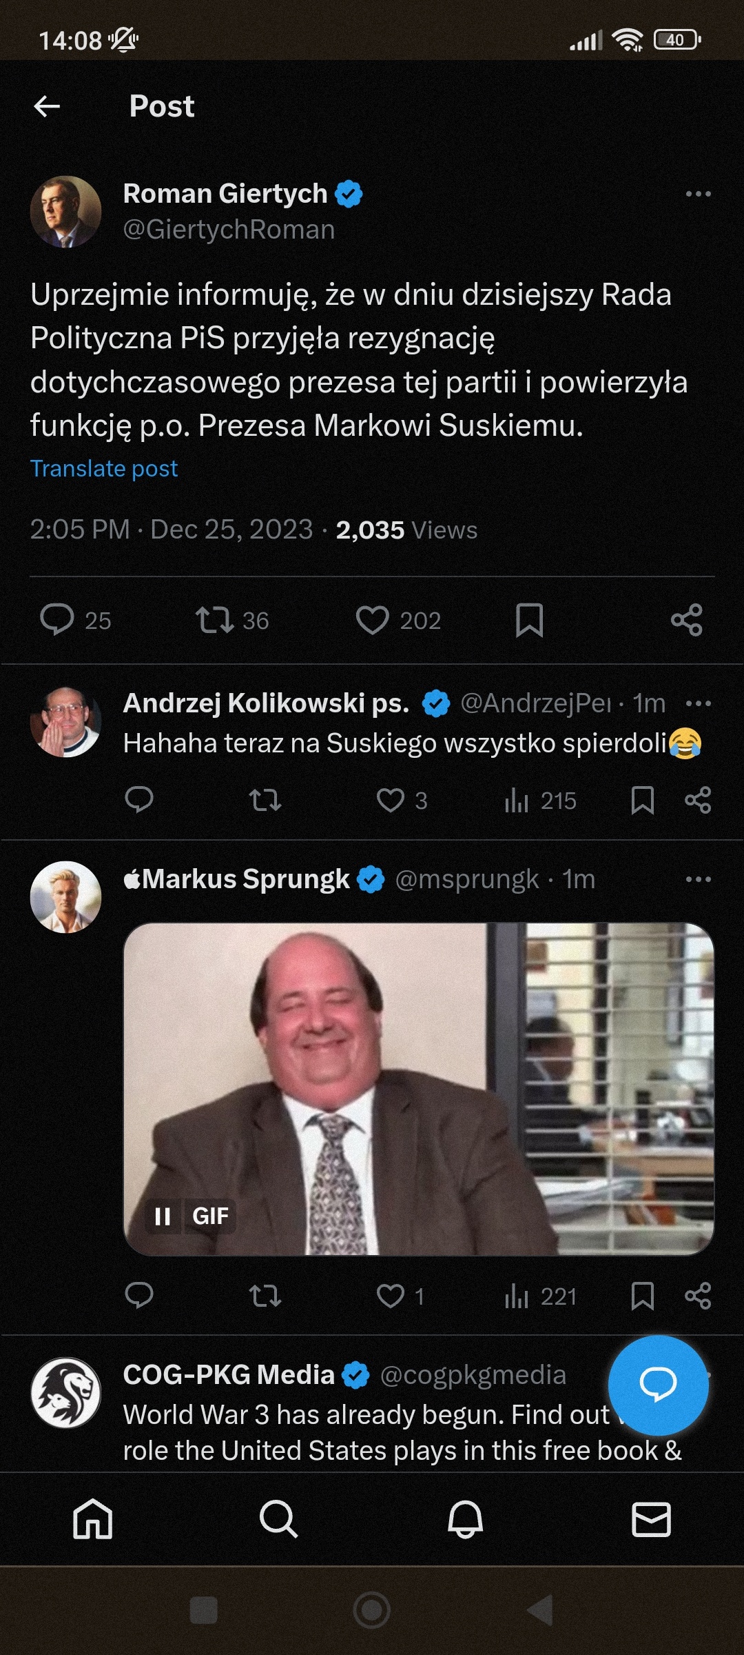
Task: Open the @GiertychRoman profile handle
Action: click(x=229, y=230)
